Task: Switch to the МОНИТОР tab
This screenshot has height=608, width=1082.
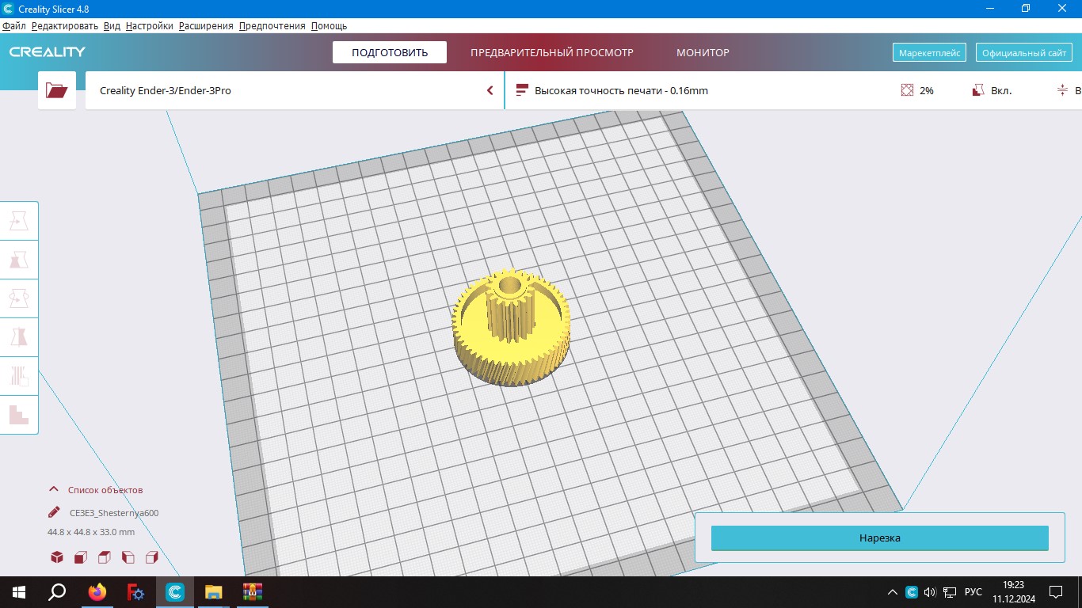Action: coord(703,52)
